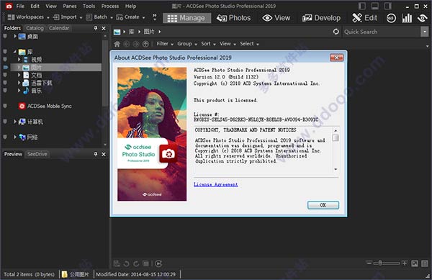
Task: Open the Tools menu
Action: (89, 6)
